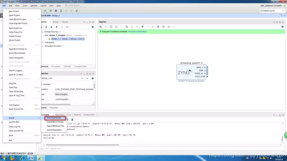
Task: Click the Program device icon beside Run
Action: click(51, 11)
